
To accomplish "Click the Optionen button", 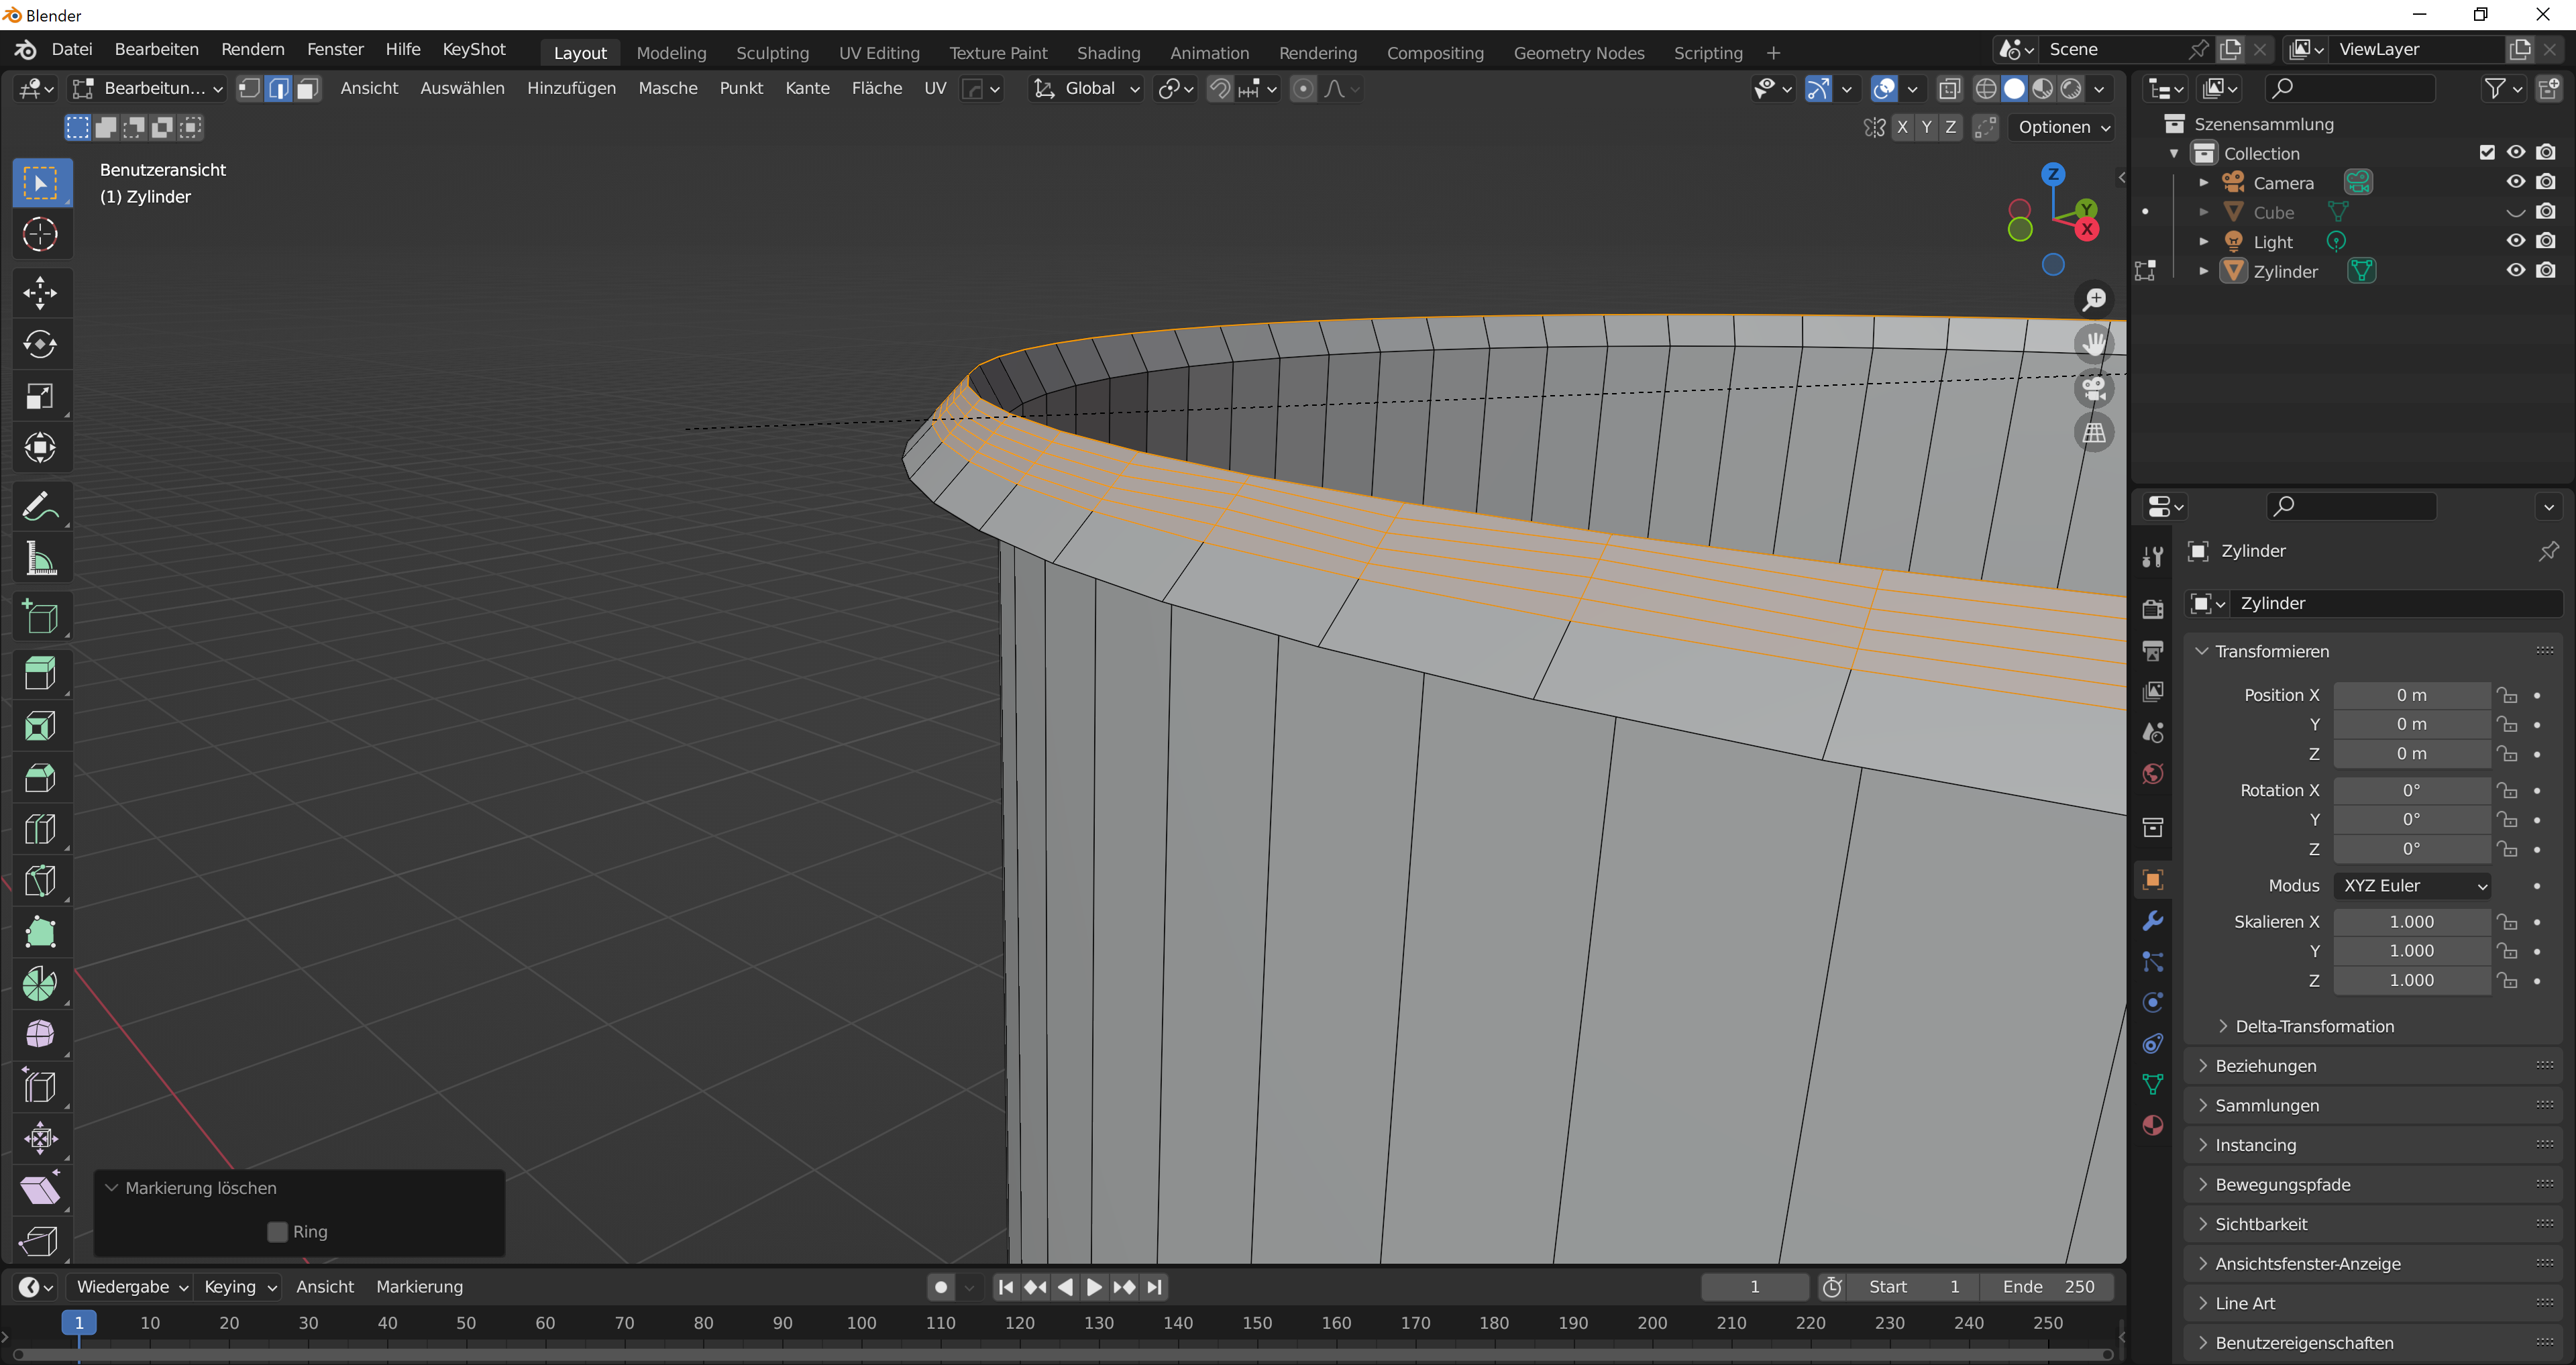I will pyautogui.click(x=2062, y=127).
